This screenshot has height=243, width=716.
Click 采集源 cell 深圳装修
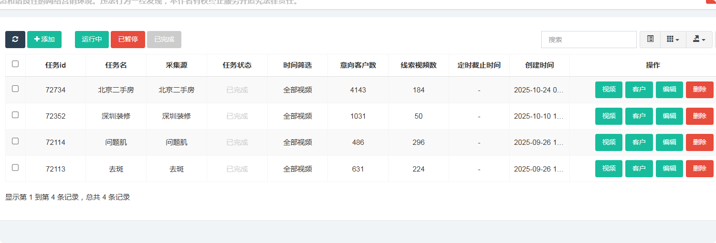(x=177, y=116)
